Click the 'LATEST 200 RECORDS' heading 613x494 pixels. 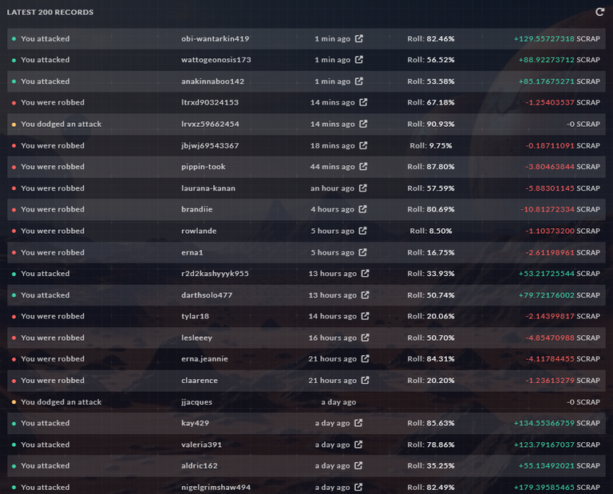tap(50, 12)
